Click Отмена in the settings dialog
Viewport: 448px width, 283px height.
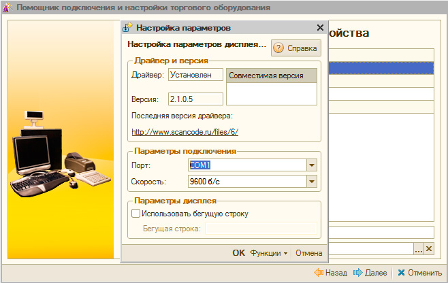308,253
